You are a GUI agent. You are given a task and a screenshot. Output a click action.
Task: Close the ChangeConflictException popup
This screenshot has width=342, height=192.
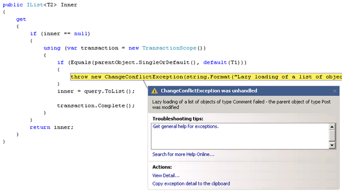click(335, 91)
